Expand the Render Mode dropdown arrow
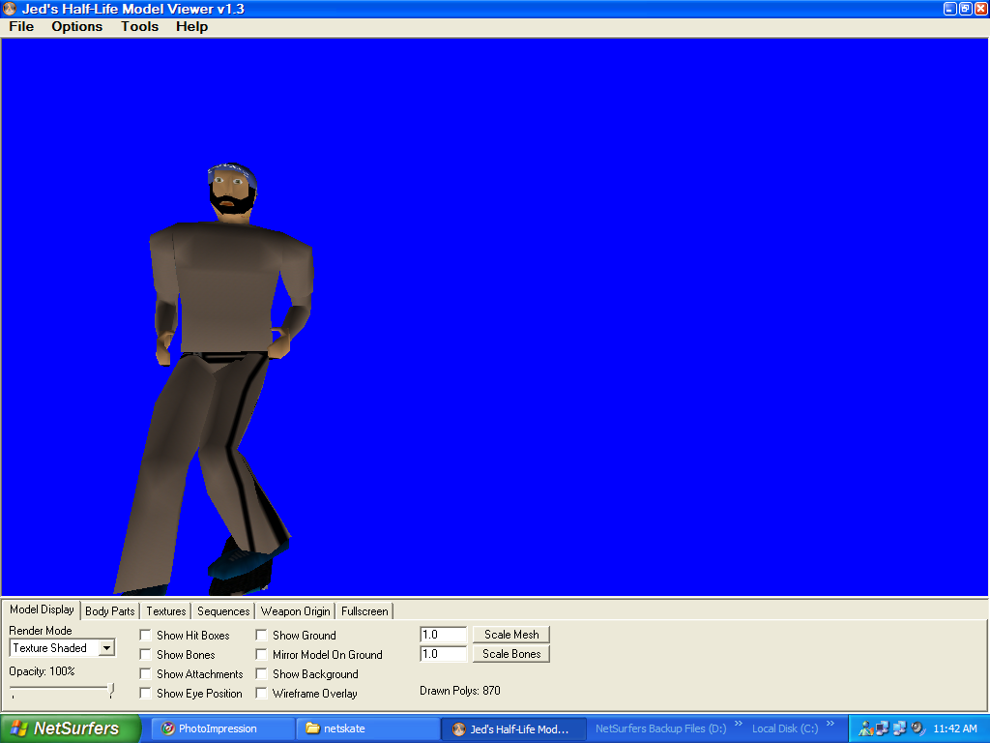This screenshot has height=743, width=990. [x=106, y=648]
